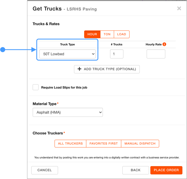Click the Hourly Rate info icon
187x179 pixels.
tap(164, 44)
